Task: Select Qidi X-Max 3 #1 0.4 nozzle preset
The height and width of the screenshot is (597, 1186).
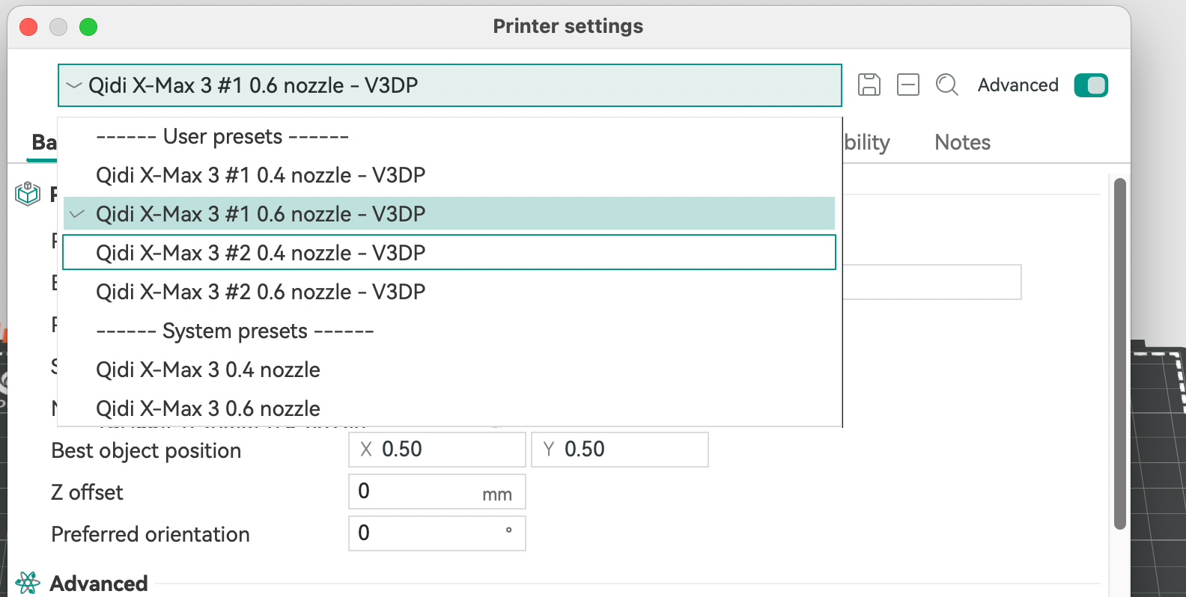Action: pyautogui.click(x=261, y=175)
